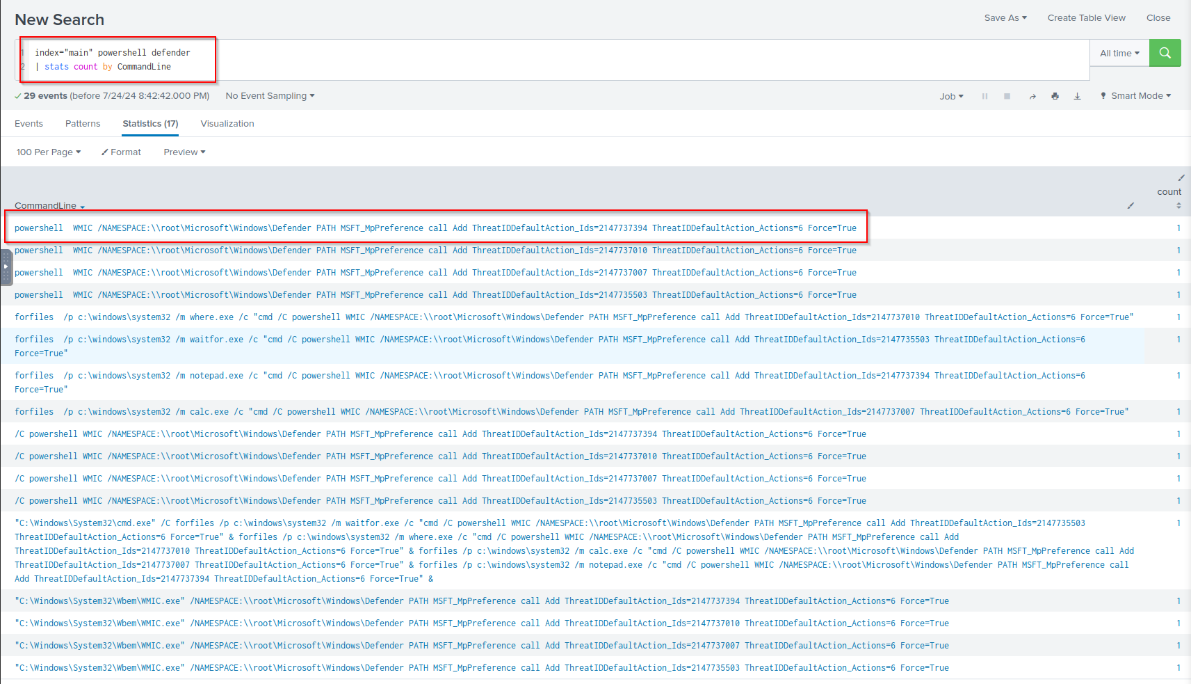This screenshot has height=684, width=1191.
Task: Expand the left sidebar handle
Action: (6, 267)
